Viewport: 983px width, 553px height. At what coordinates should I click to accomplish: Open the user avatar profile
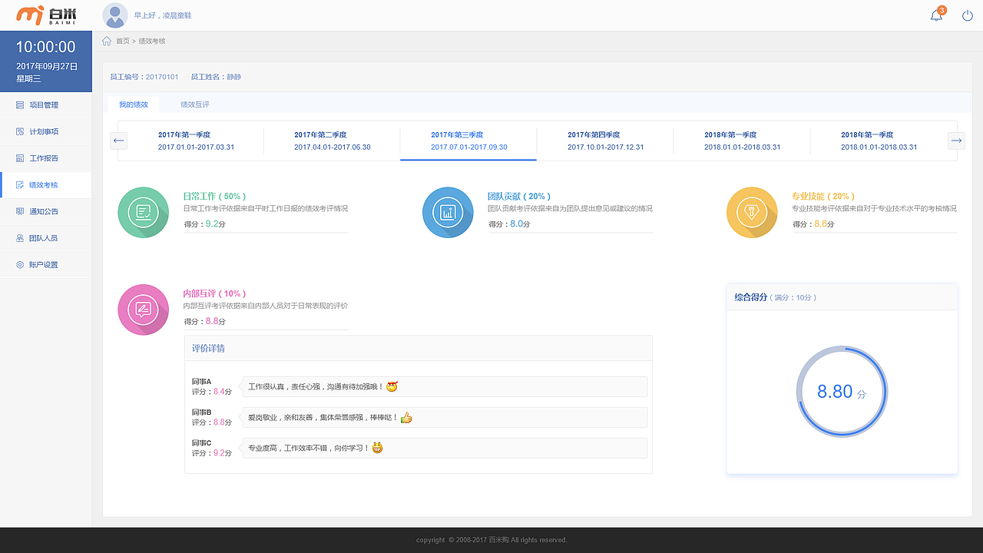[x=115, y=15]
